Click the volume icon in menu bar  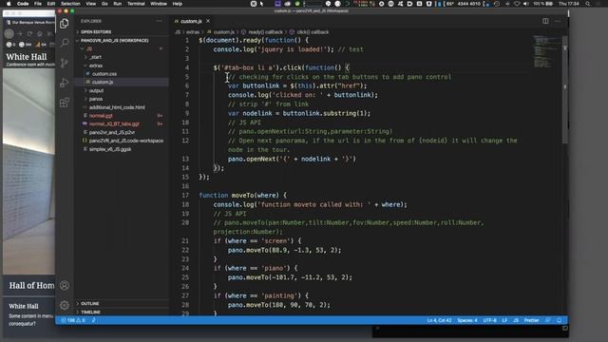coord(525,4)
